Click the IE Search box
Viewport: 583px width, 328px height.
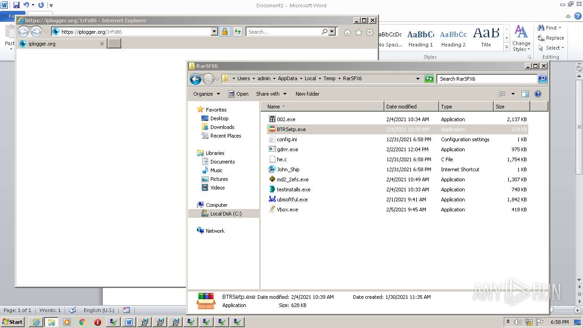point(282,32)
